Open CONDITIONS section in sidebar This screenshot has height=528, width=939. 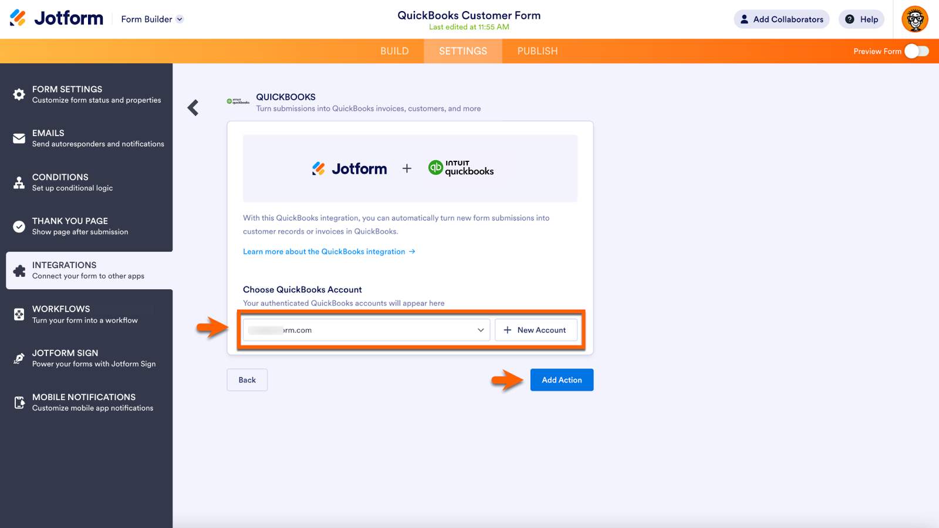(86, 182)
